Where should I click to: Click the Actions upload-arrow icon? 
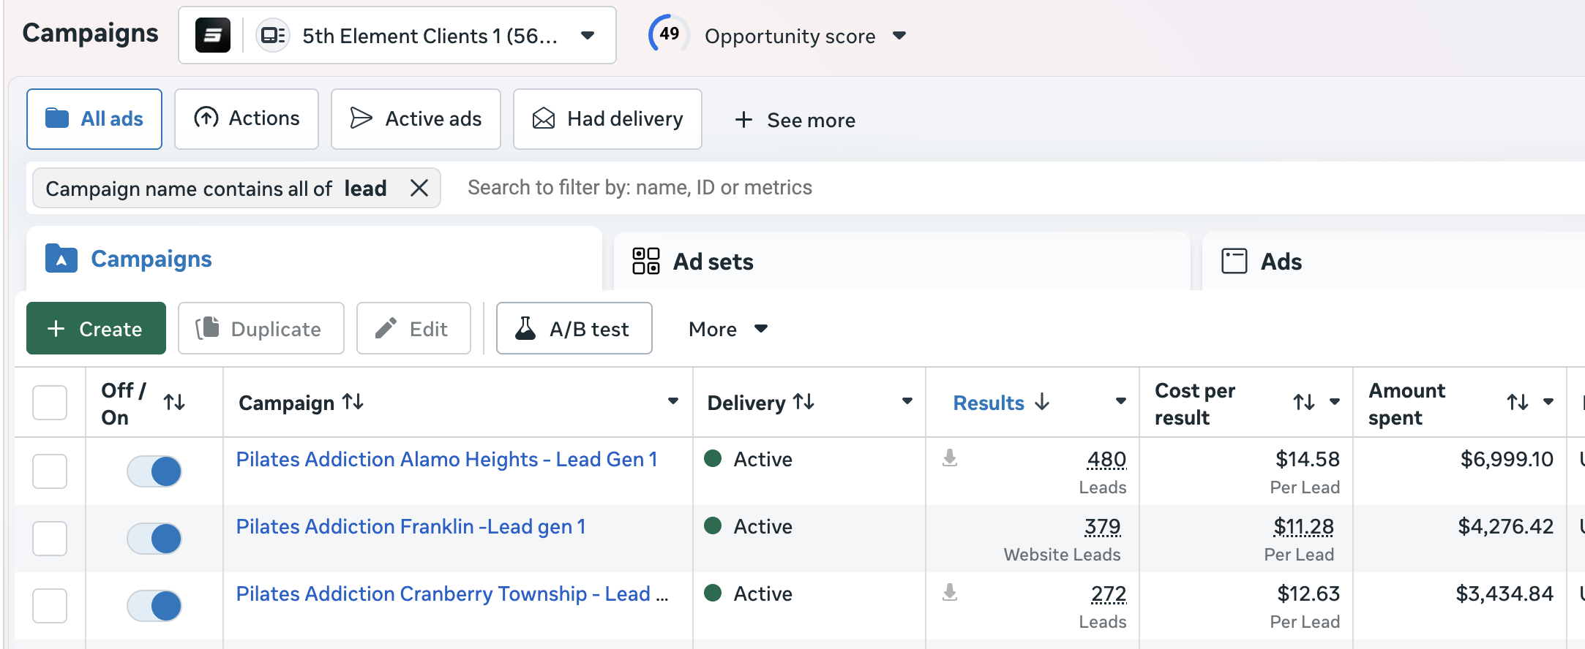pos(206,118)
